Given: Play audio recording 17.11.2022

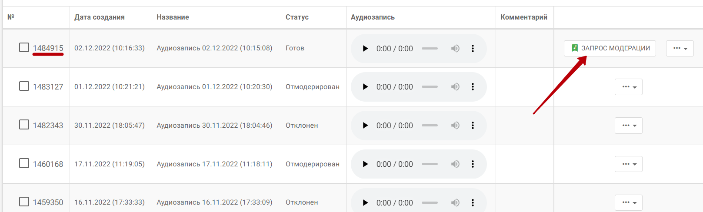Looking at the screenshot, I should tap(365, 164).
